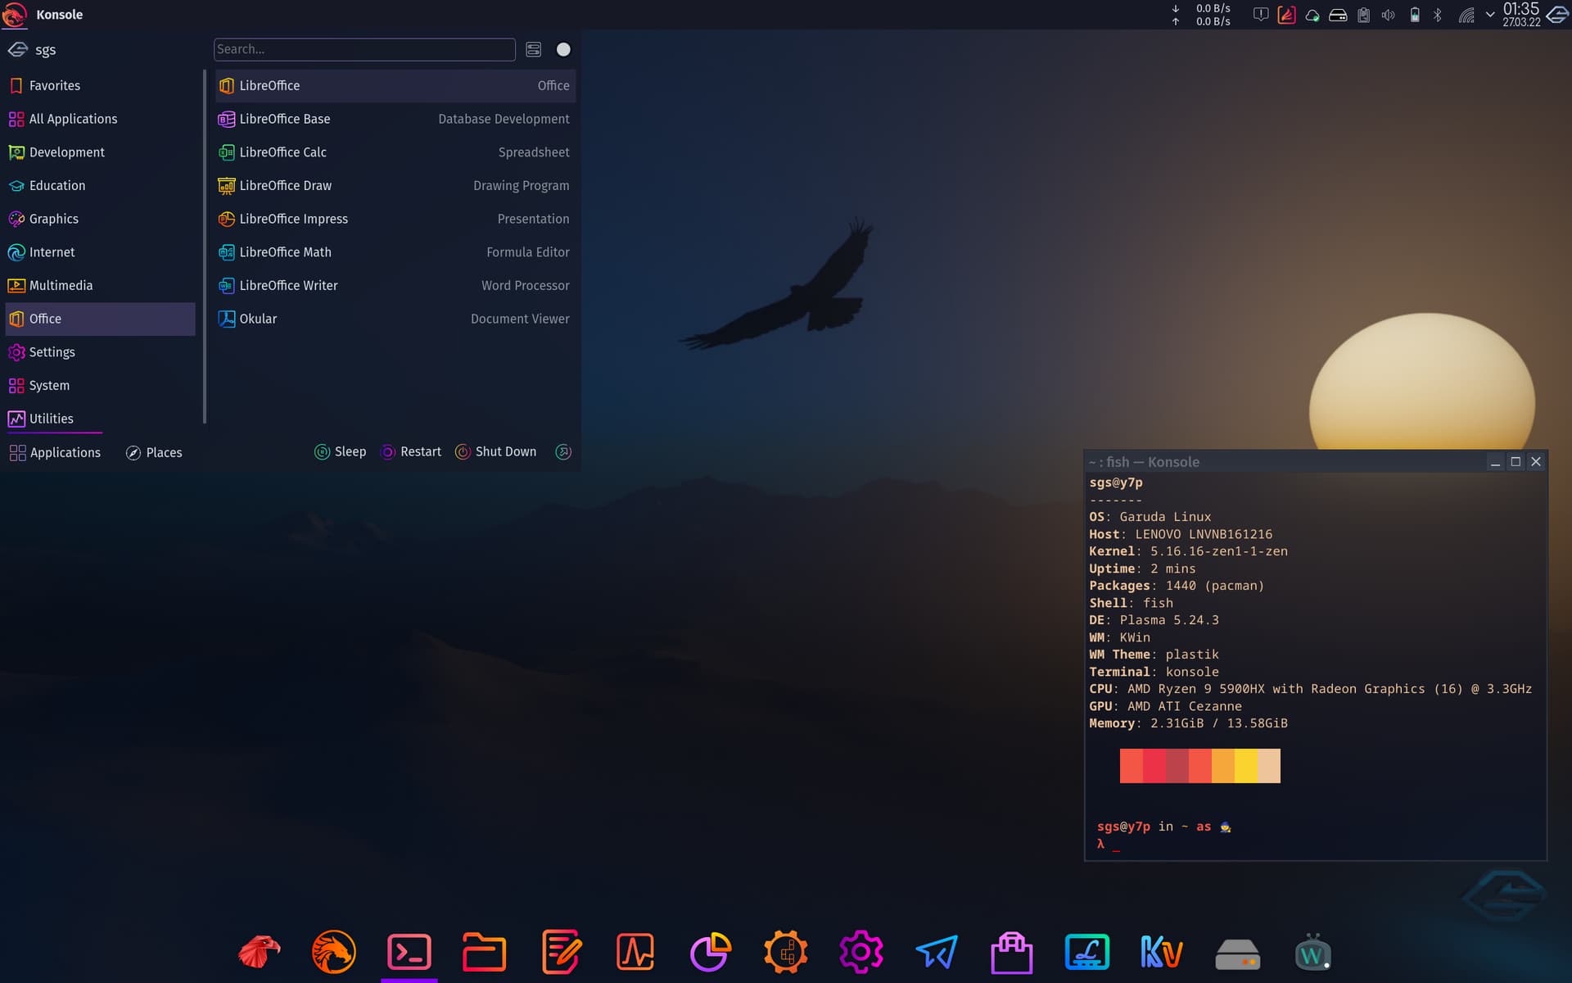Toggle the pin circle beside the search field

pos(563,49)
